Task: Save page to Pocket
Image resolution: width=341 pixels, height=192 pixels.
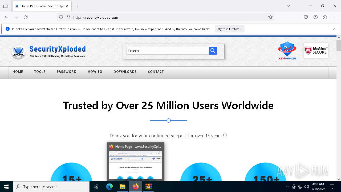Action: 306,17
